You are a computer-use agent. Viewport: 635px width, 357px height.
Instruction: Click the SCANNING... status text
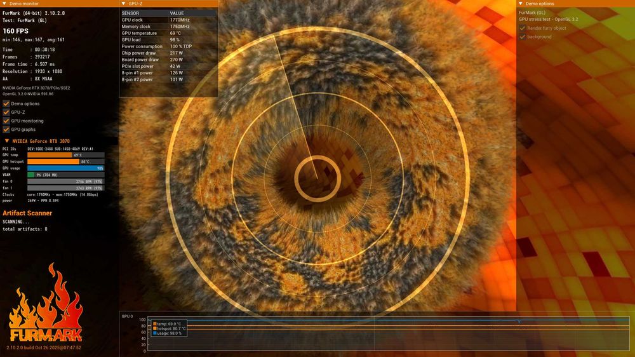click(17, 222)
